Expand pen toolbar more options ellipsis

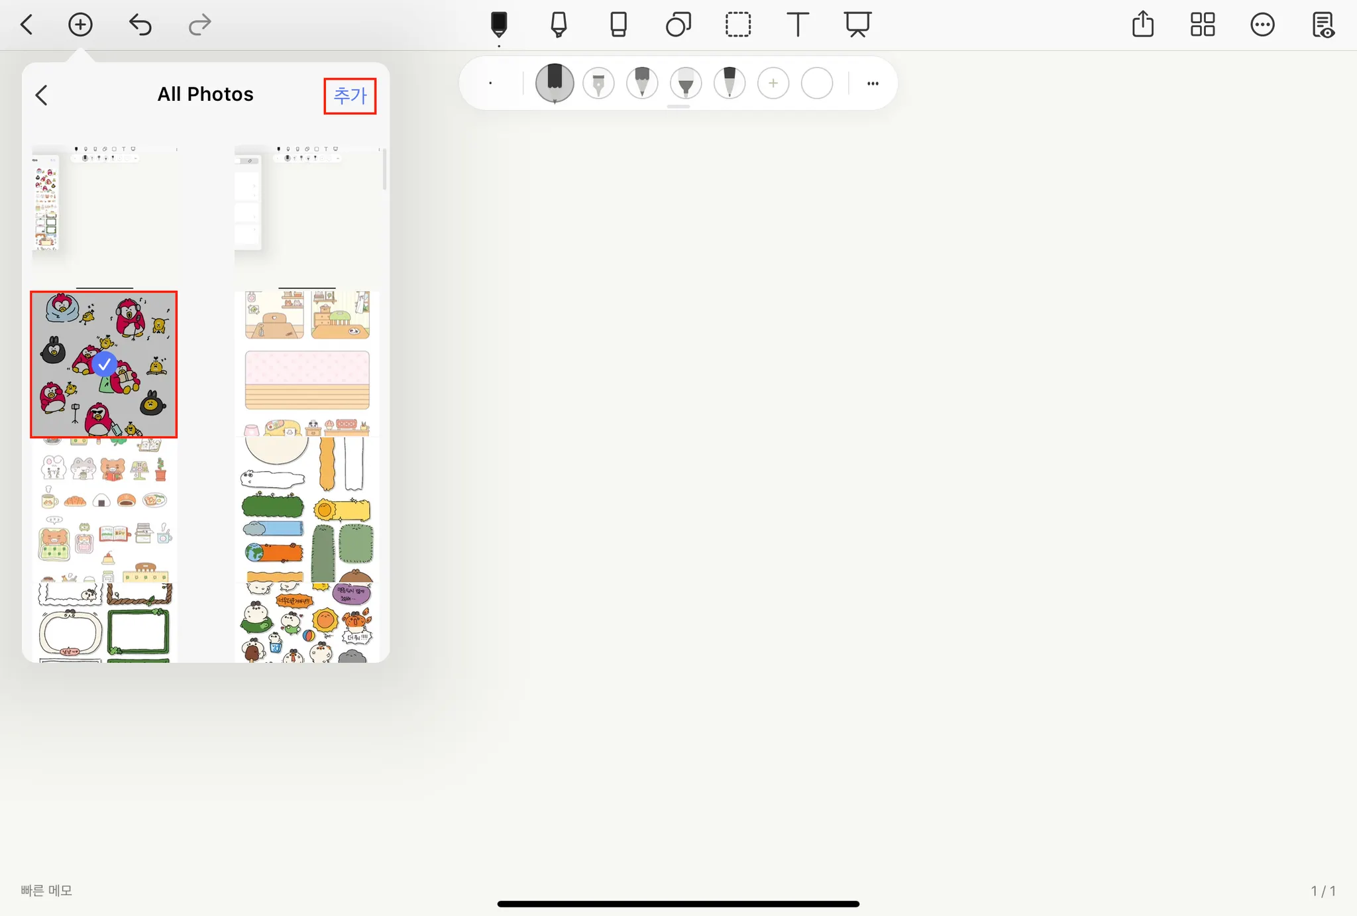(x=873, y=84)
